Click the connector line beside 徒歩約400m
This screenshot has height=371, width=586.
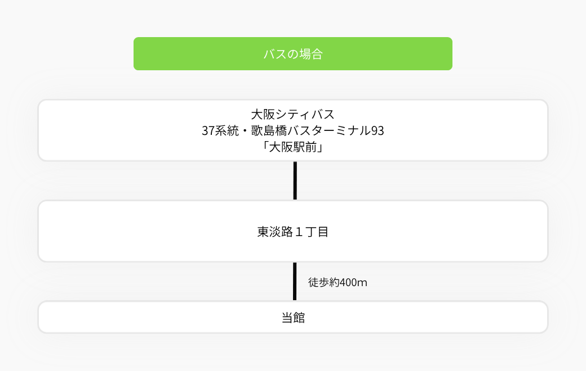[x=295, y=281]
